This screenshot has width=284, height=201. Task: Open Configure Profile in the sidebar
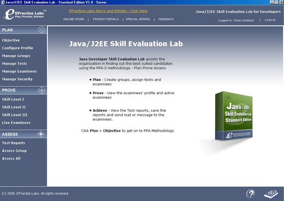[x=17, y=48]
